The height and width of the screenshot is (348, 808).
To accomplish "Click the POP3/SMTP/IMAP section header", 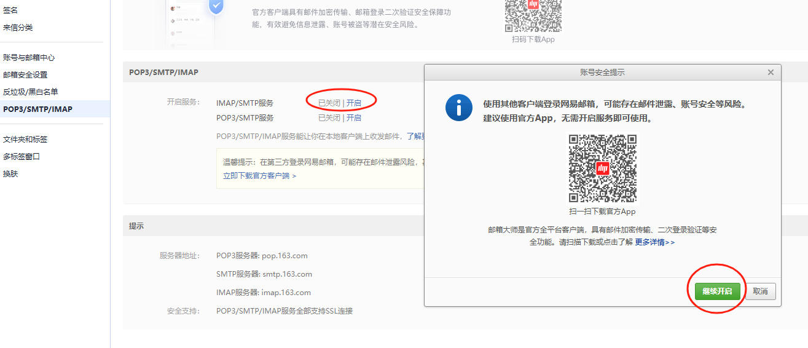I will pyautogui.click(x=163, y=73).
